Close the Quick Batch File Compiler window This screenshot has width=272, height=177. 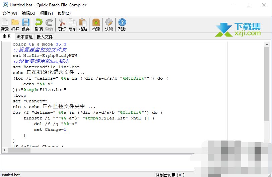point(264,5)
